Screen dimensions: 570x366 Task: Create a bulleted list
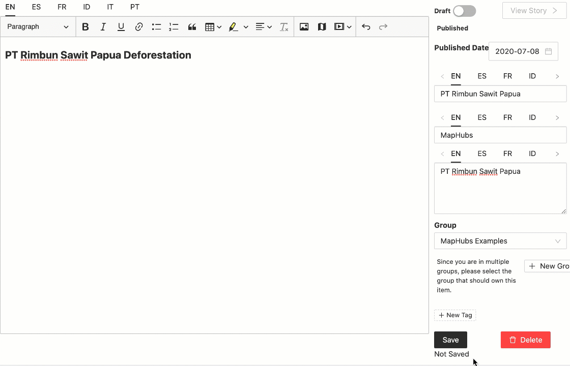156,27
